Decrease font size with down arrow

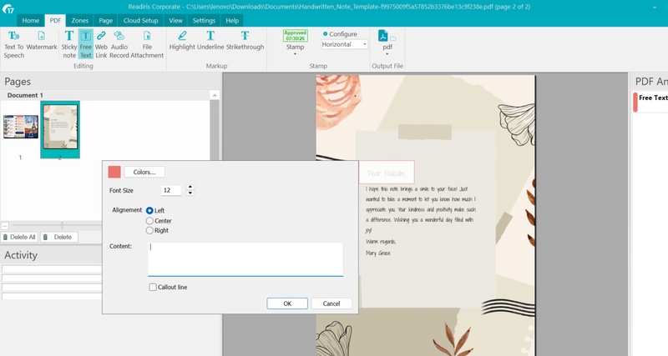pos(190,193)
